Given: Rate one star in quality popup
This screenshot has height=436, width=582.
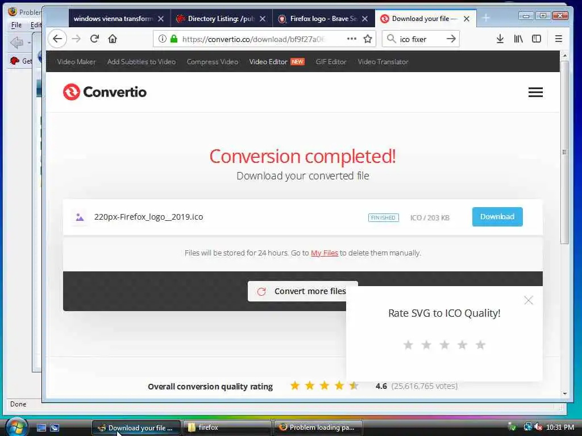Looking at the screenshot, I should pos(408,345).
